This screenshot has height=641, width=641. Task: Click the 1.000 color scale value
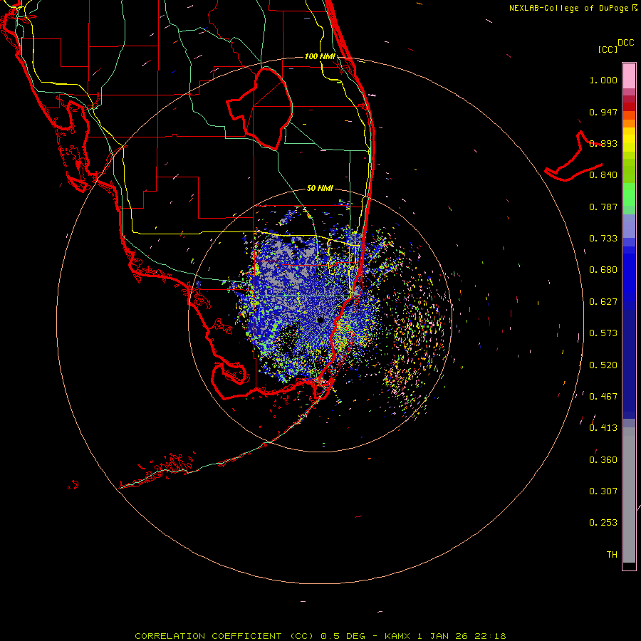pyautogui.click(x=603, y=80)
